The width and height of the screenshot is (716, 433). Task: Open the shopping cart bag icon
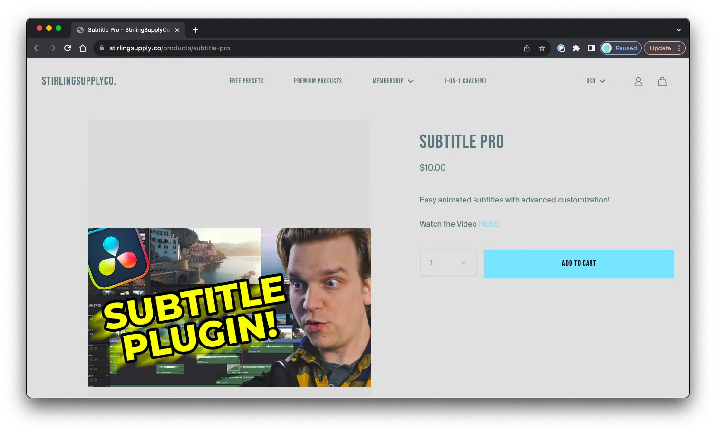[662, 81]
